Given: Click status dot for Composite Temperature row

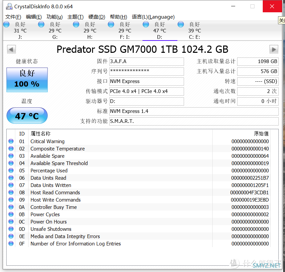Looking at the screenshot, I should click(x=11, y=148).
